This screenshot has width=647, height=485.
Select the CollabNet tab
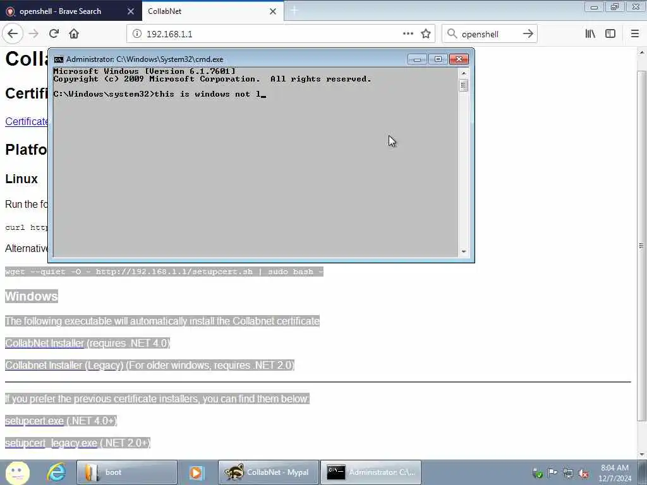coord(213,11)
